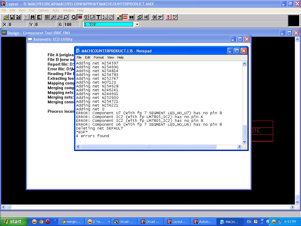This screenshot has height=226, width=301.
Task: Select the Text (T) tool icon
Action: (x=98, y=17)
